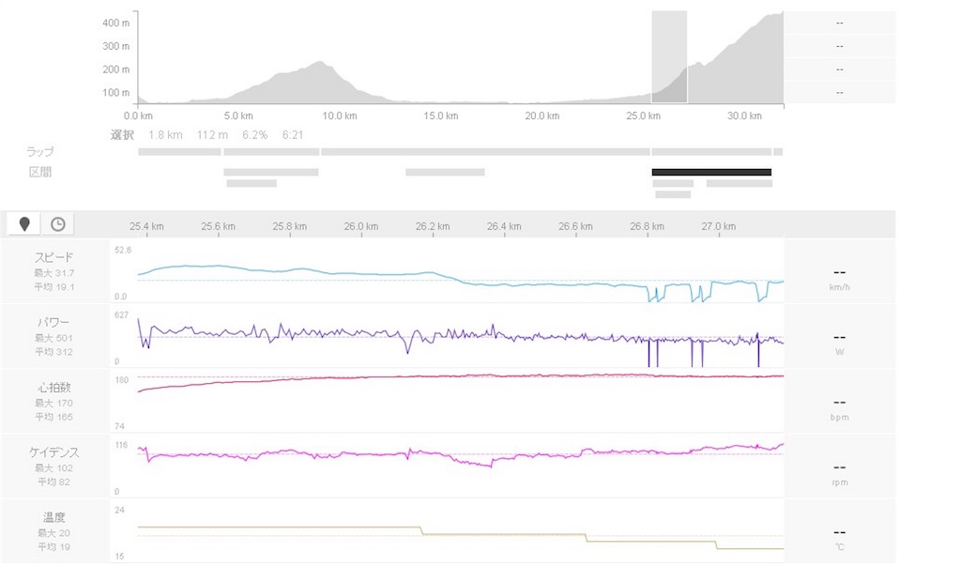The image size is (961, 566).
Task: Click the 10.0 km elevation axis label
Action: click(x=340, y=115)
